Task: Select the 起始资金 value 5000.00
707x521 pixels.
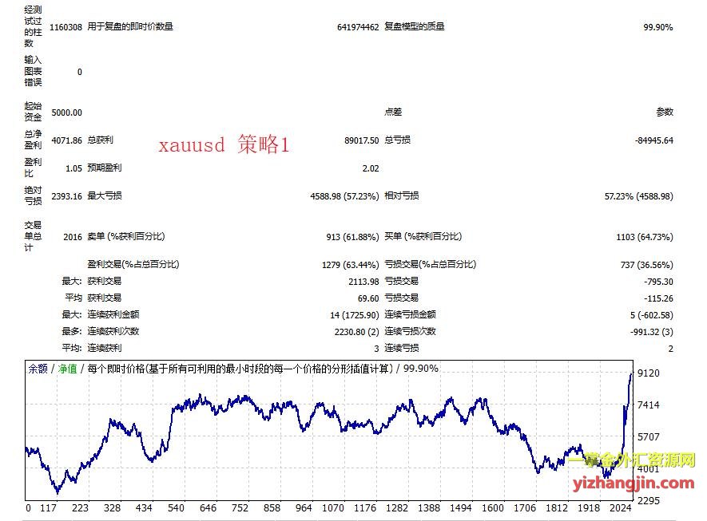Action: [x=66, y=112]
